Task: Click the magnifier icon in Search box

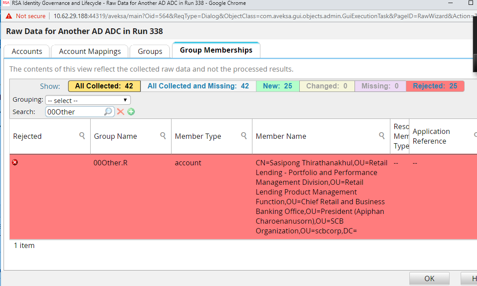Action: click(x=108, y=112)
